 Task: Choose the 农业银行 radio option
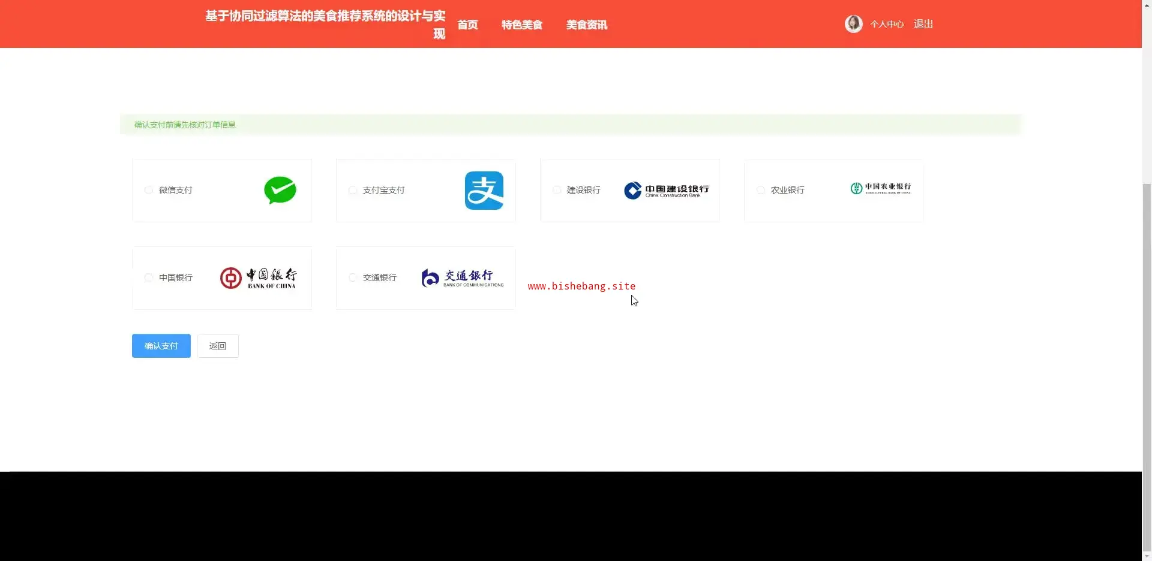761,190
